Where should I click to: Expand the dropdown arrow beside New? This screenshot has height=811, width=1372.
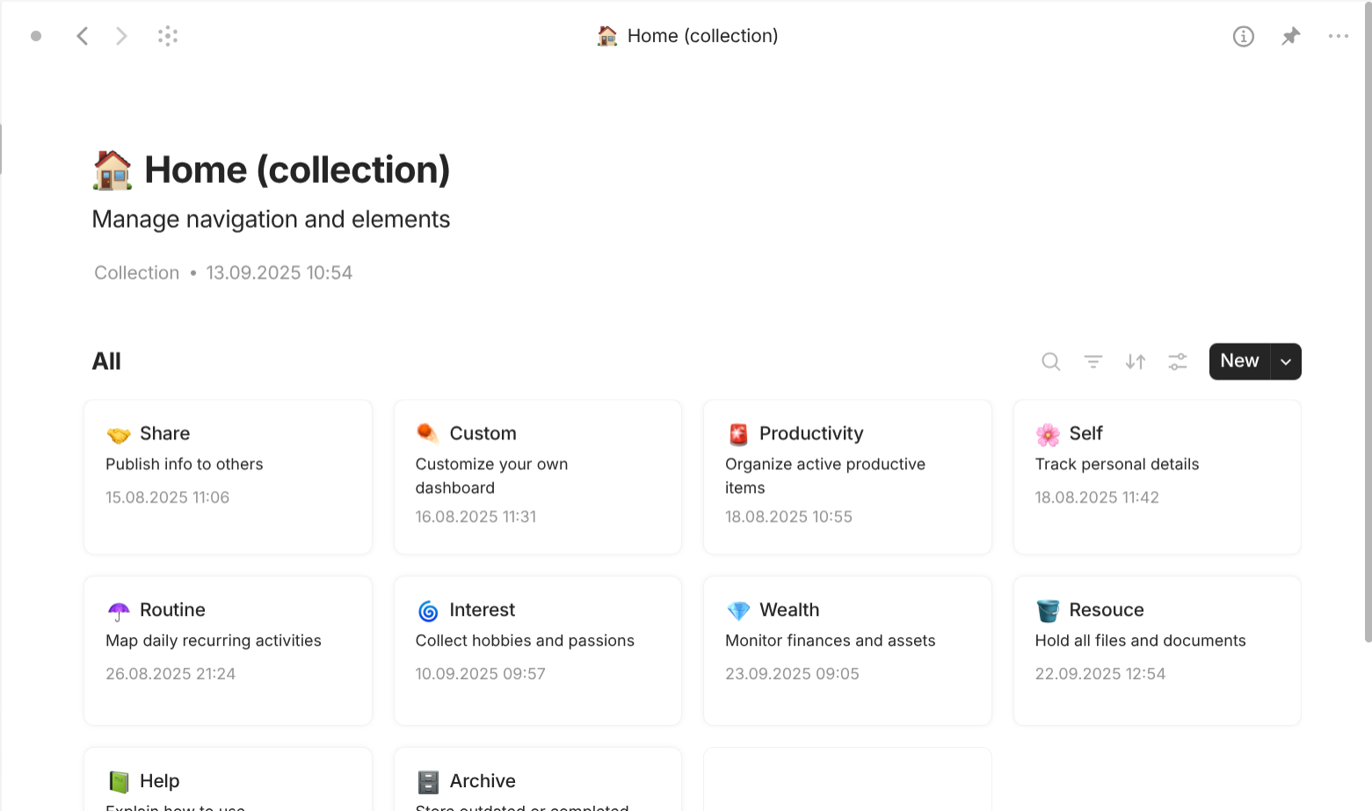tap(1286, 361)
